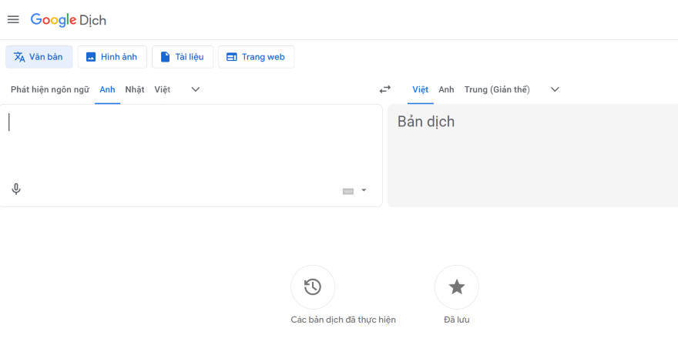Viewport: 678px width, 355px height.
Task: Open input tools dropdown arrow
Action: [364, 190]
